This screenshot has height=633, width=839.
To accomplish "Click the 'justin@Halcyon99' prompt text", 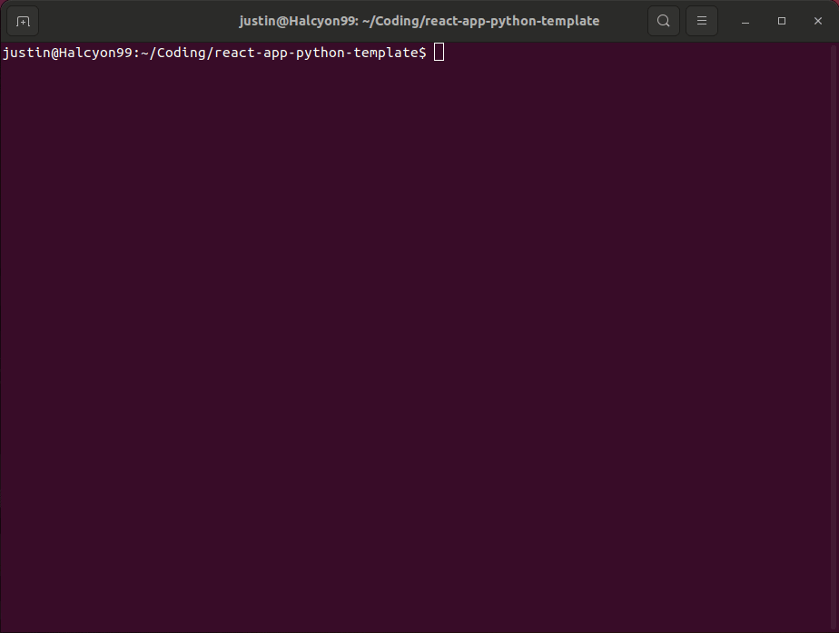I will pyautogui.click(x=66, y=53).
